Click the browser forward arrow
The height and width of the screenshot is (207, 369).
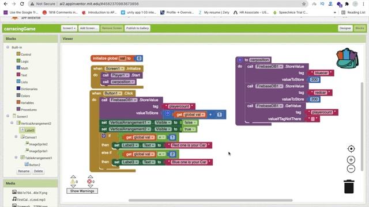14,4
